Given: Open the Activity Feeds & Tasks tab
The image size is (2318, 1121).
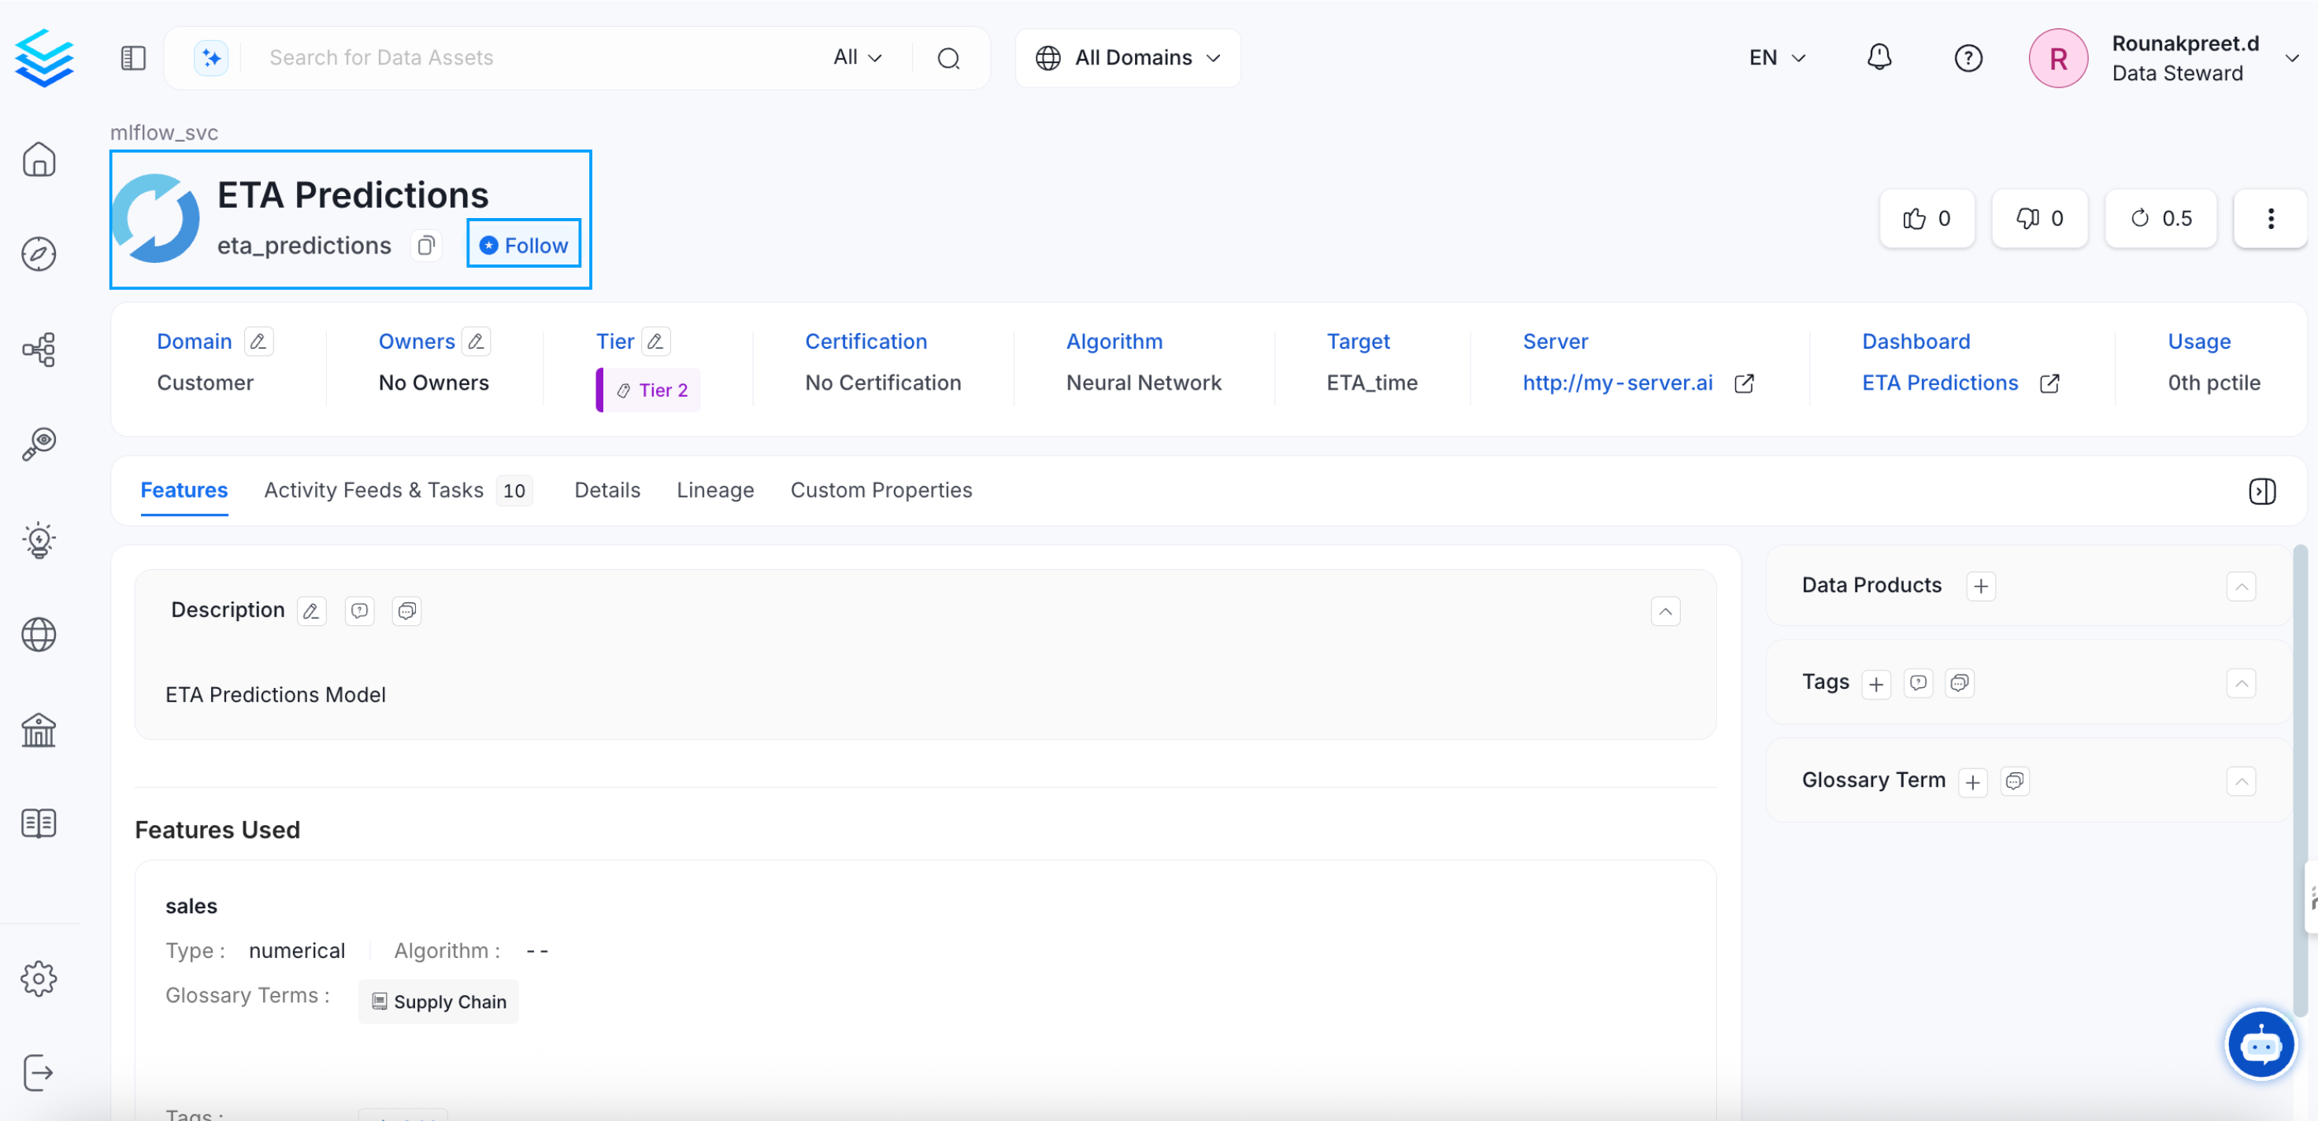Looking at the screenshot, I should point(374,490).
